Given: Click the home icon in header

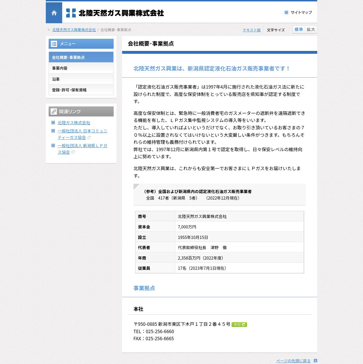Looking at the screenshot, I should tap(54, 13).
